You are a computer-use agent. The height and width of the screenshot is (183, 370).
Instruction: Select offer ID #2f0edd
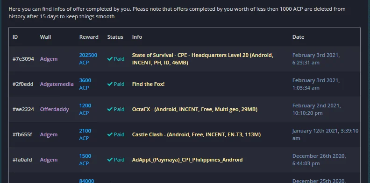pos(23,84)
